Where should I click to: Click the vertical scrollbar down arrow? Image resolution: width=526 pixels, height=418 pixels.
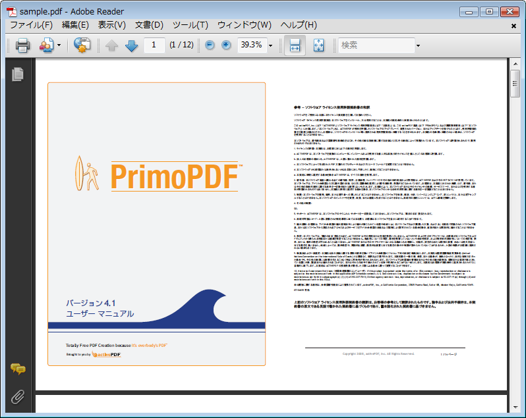pyautogui.click(x=515, y=407)
